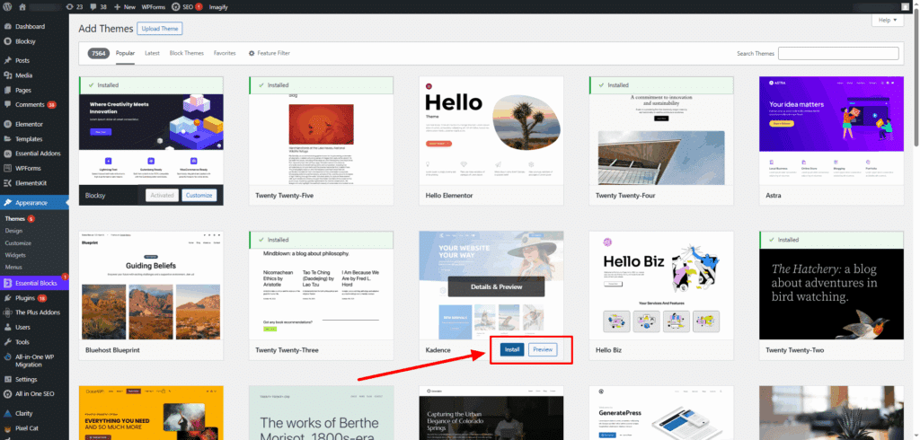920x440 pixels.
Task: Open the Widgets submenu item
Action: (x=15, y=255)
